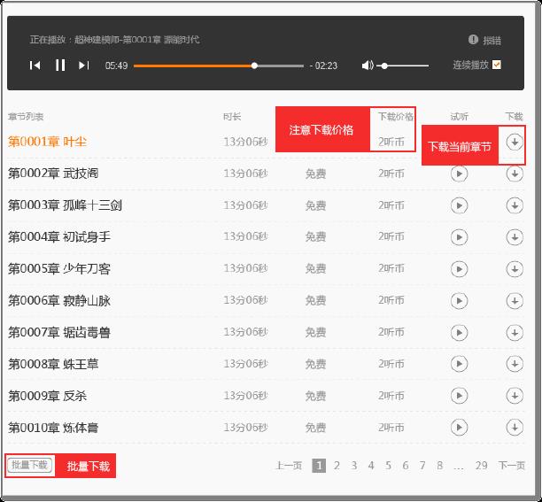Seek on the orange playback progress bar
The height and width of the screenshot is (502, 542).
(219, 66)
